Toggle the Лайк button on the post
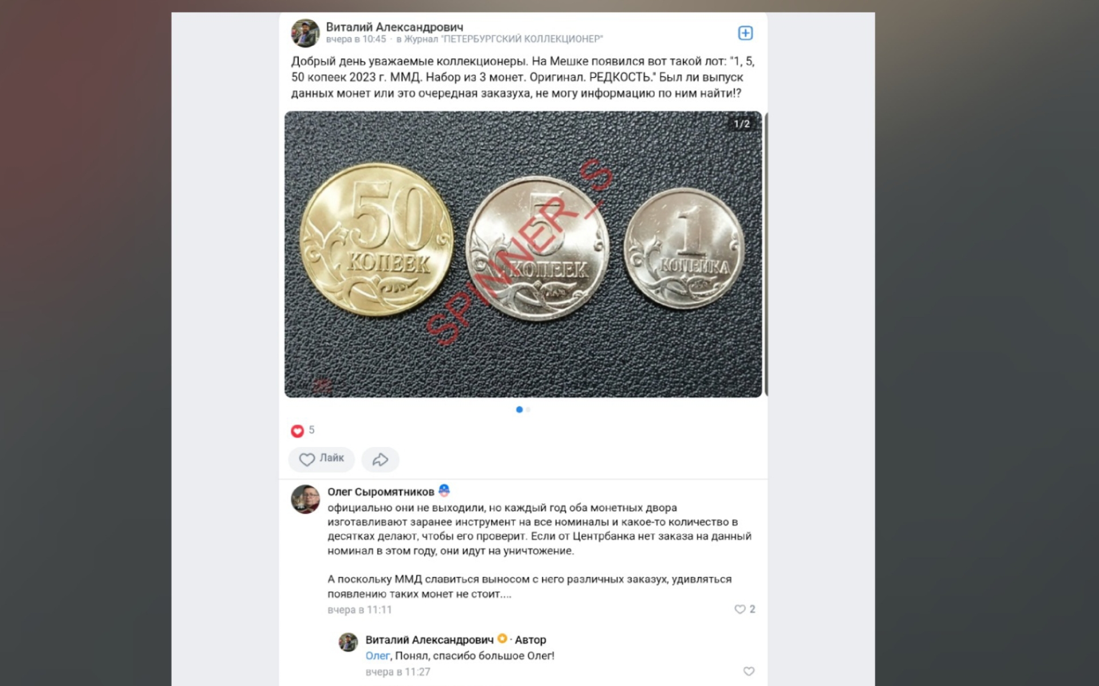The image size is (1099, 686). (321, 459)
